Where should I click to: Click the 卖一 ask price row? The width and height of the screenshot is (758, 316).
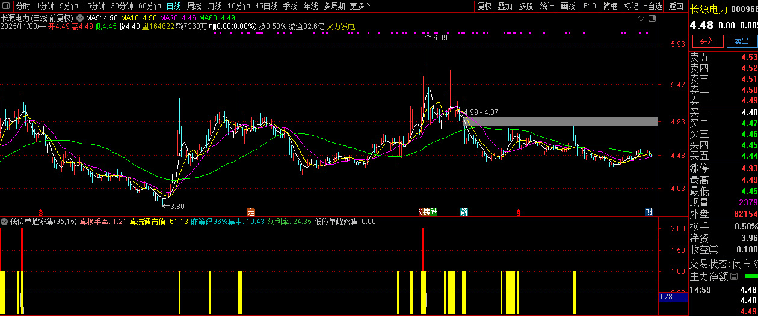click(x=723, y=100)
